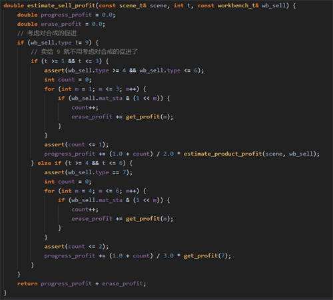Click the 'wb_sell.type != 9' condition
Viewport: 333px width, 300px height.
tap(60, 43)
